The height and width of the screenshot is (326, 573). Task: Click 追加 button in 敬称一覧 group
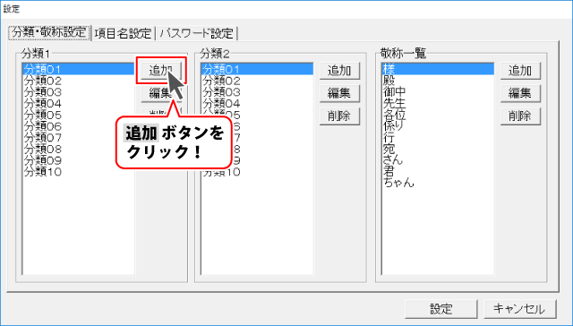click(x=520, y=71)
